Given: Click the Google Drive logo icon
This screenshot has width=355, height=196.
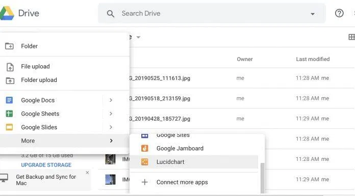Looking at the screenshot, I should [7, 13].
